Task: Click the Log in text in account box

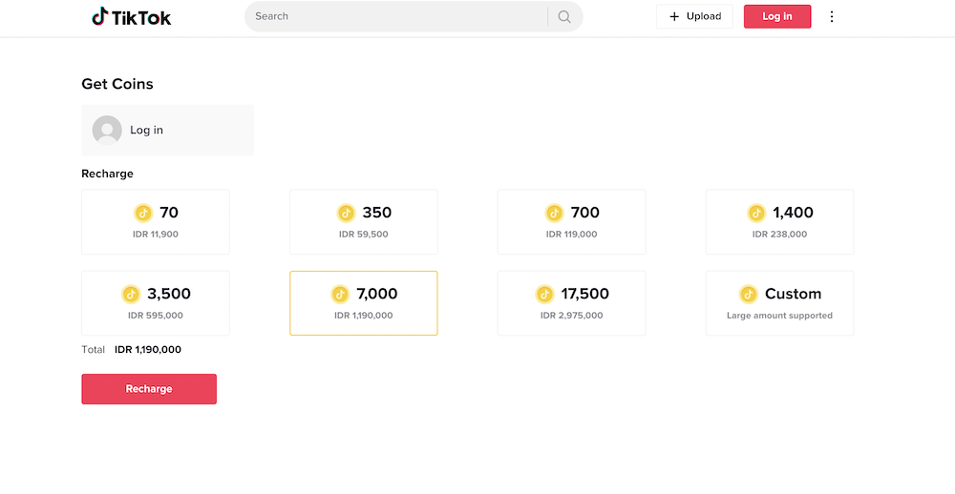Action: click(x=146, y=131)
